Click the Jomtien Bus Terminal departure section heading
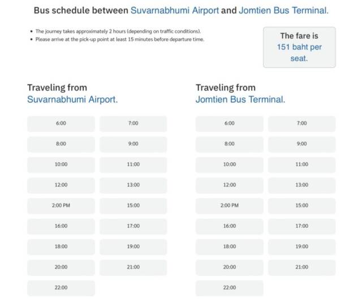Screen dimensions: 362x303 coord(240,94)
